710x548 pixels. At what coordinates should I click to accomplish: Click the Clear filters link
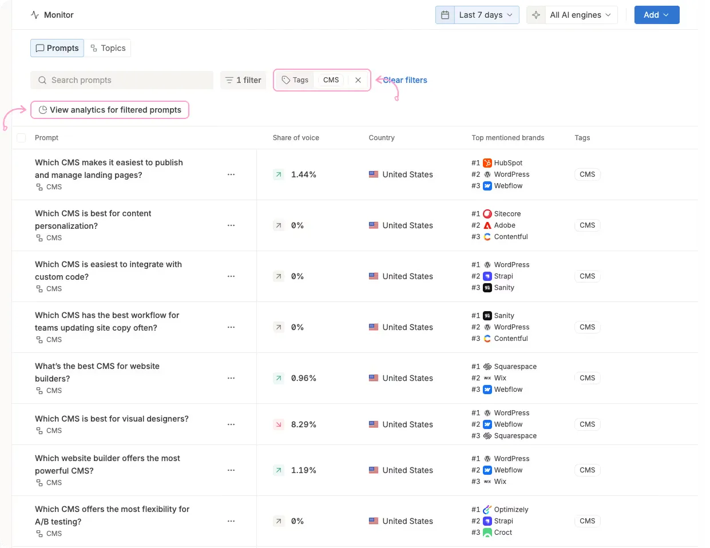405,80
